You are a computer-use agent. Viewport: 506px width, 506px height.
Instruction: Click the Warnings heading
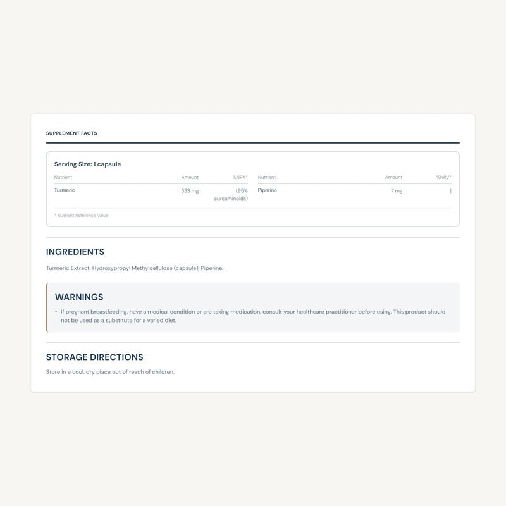[79, 297]
